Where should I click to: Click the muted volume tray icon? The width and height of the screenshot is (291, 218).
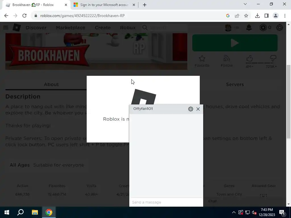click(254, 212)
